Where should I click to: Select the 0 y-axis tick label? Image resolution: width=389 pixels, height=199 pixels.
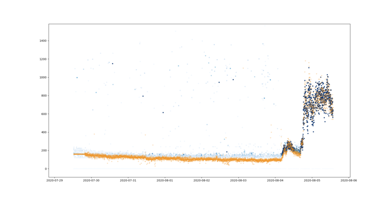pyautogui.click(x=45, y=169)
